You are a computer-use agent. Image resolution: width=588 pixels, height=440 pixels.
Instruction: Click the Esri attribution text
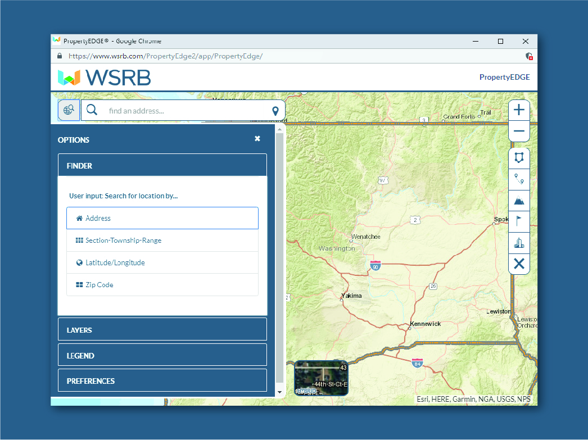(474, 399)
